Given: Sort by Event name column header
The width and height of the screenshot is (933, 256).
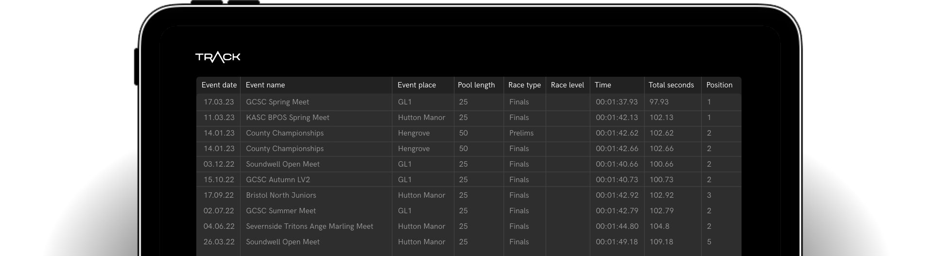Looking at the screenshot, I should point(265,85).
